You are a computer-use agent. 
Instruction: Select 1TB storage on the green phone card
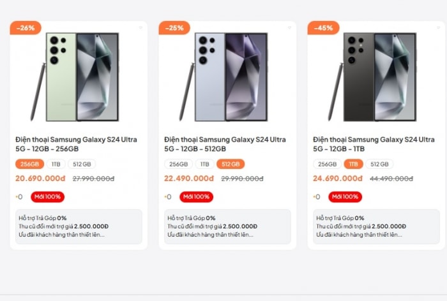56,164
